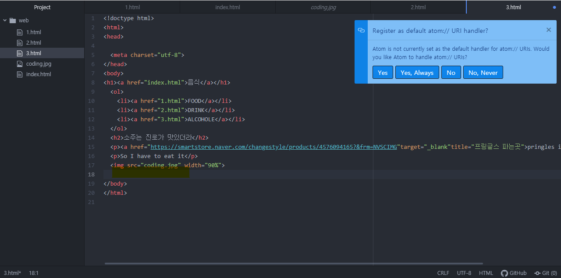
Task: Click the No button in notification
Action: pyautogui.click(x=451, y=73)
